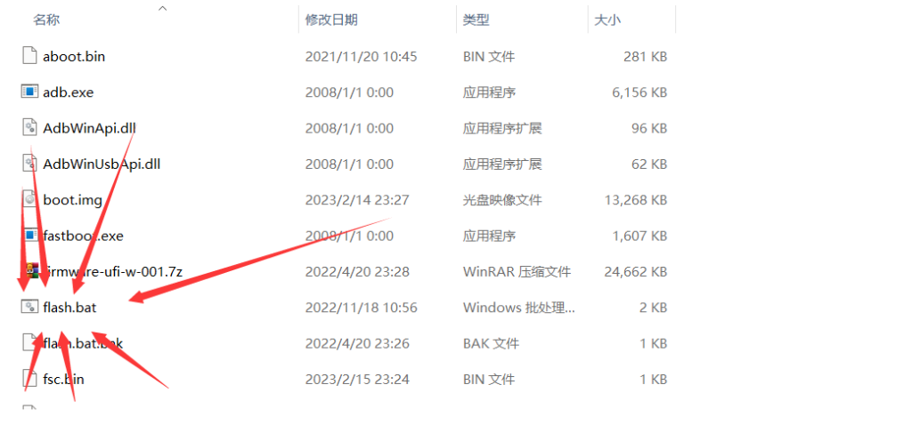This screenshot has width=912, height=433.
Task: Select the adb.exe application icon
Action: (x=29, y=92)
